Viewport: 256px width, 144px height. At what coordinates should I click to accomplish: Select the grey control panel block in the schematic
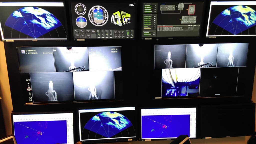coord(168,7)
